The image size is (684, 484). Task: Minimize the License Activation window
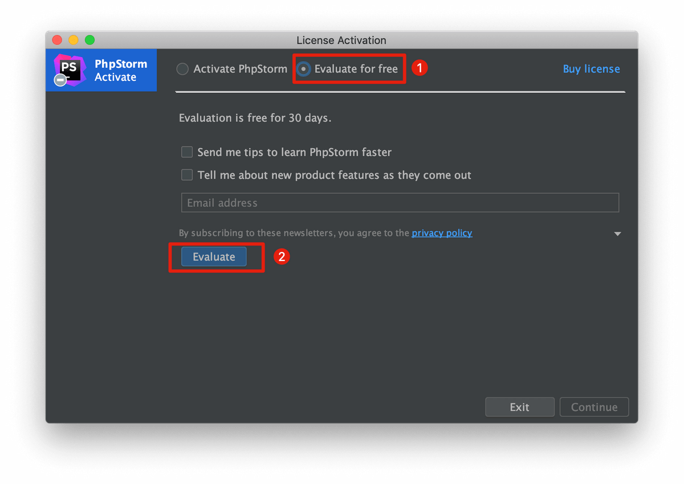pos(74,40)
